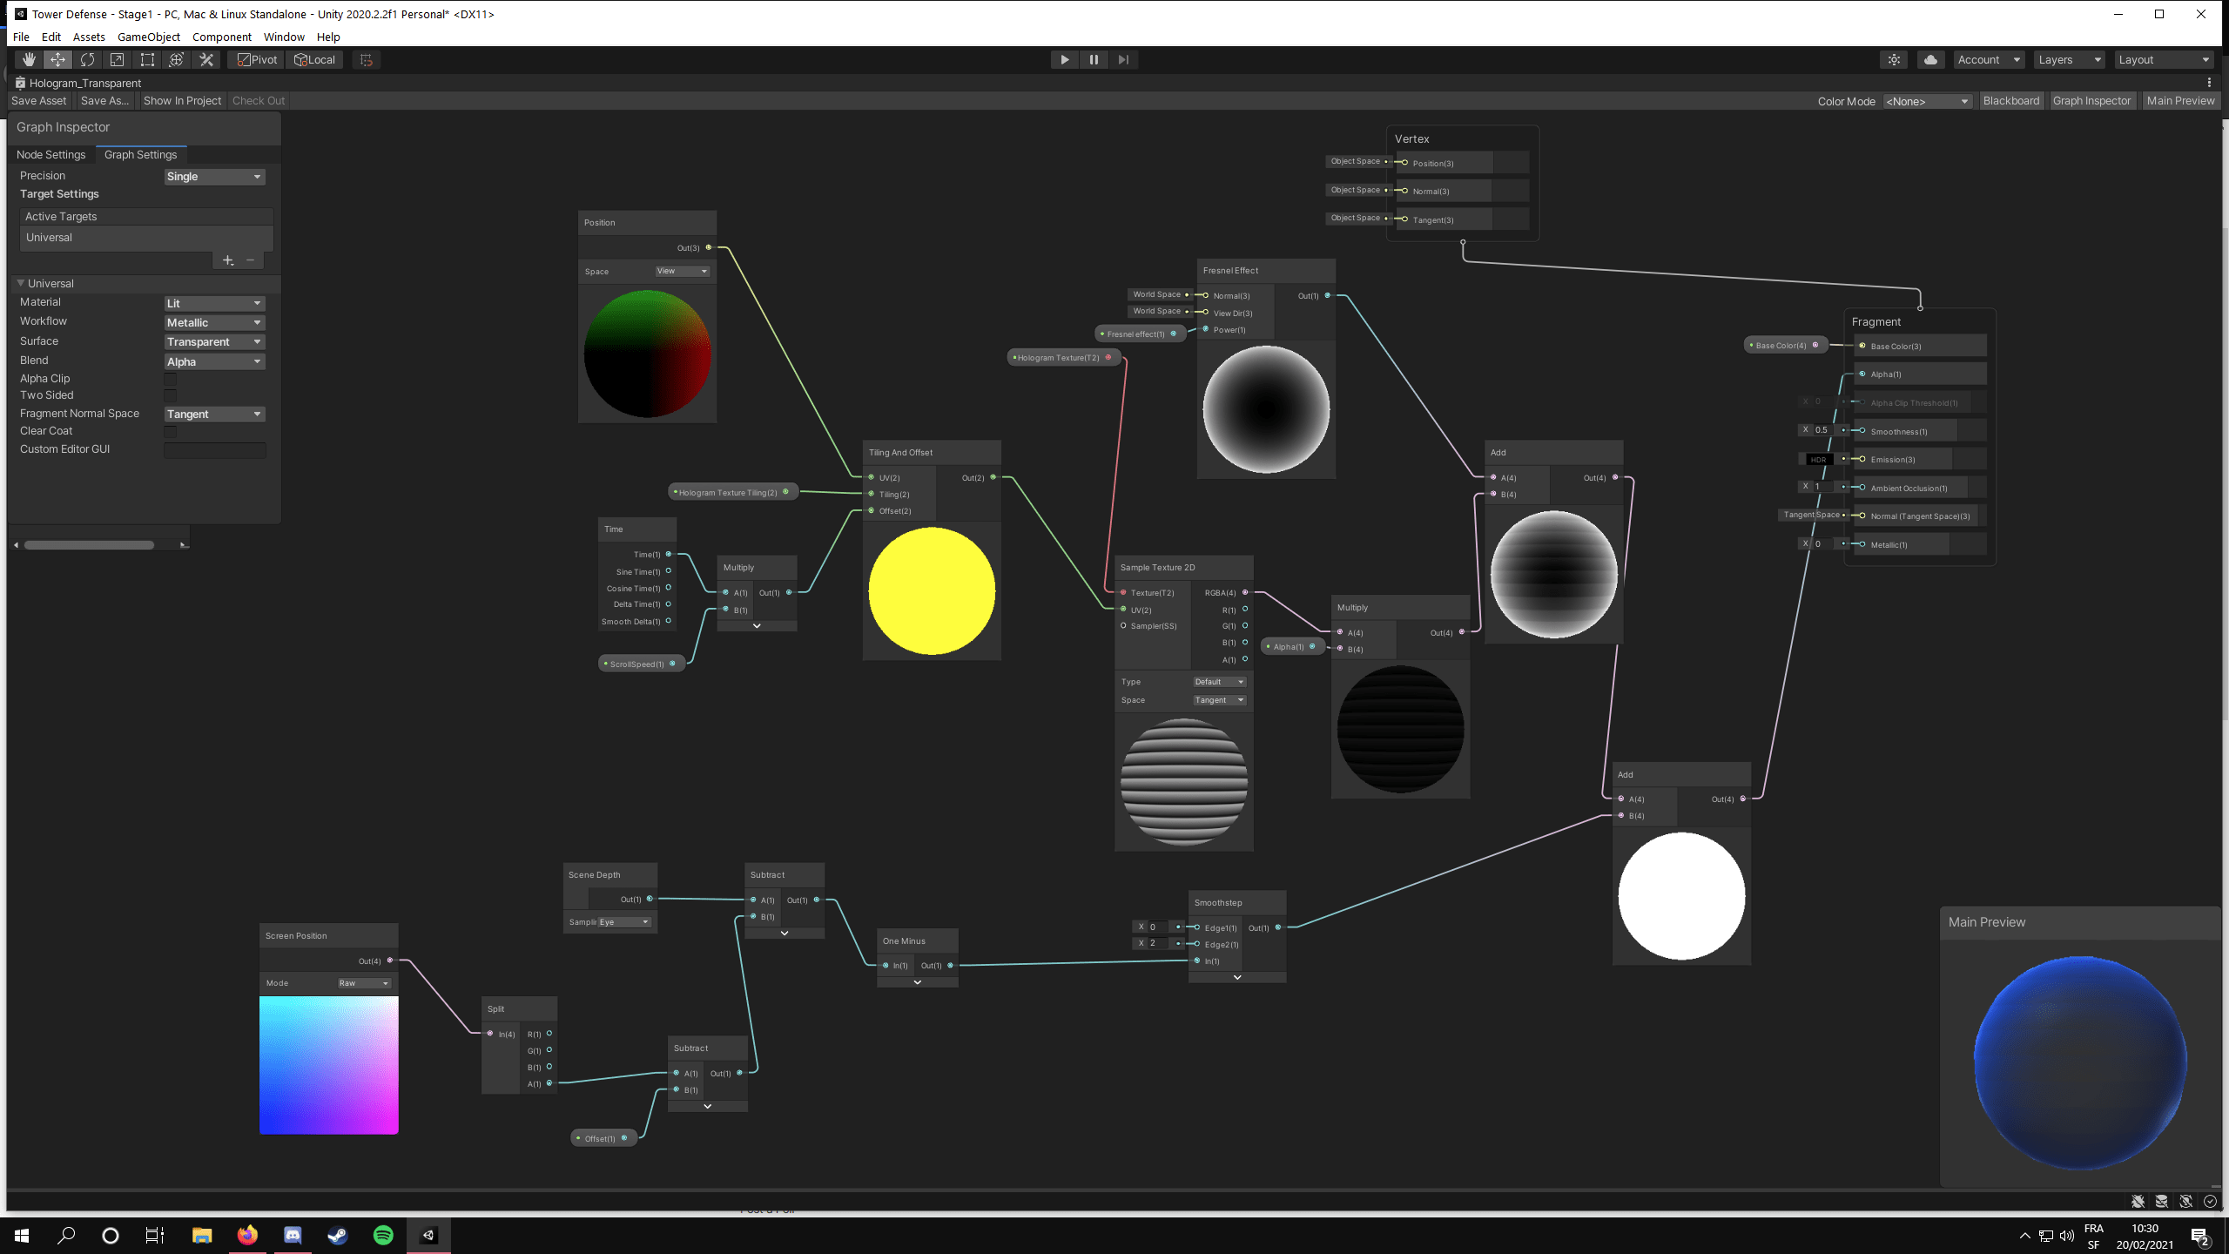Click the Step frame button
This screenshot has height=1254, width=2229.
pyautogui.click(x=1123, y=59)
